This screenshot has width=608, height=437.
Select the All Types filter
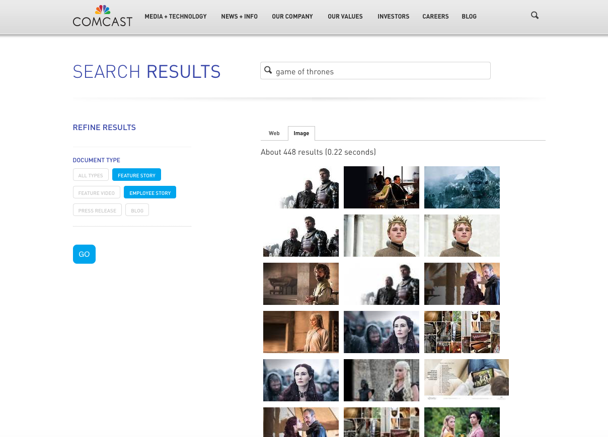pyautogui.click(x=91, y=175)
